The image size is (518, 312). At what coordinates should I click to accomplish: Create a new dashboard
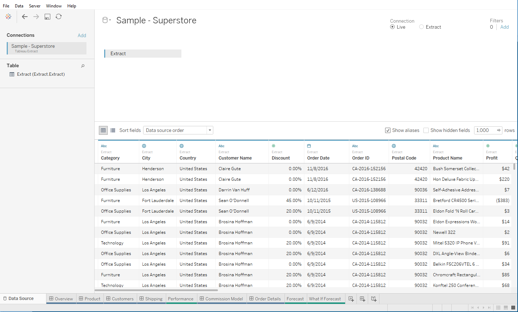tap(362, 299)
